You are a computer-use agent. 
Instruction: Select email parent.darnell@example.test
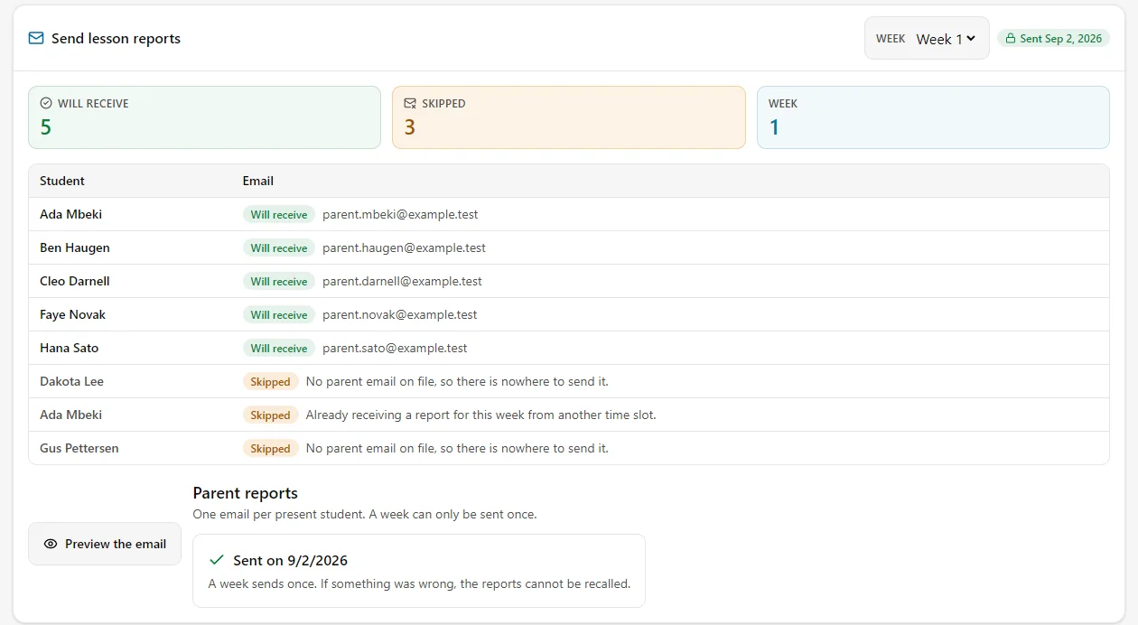click(402, 281)
